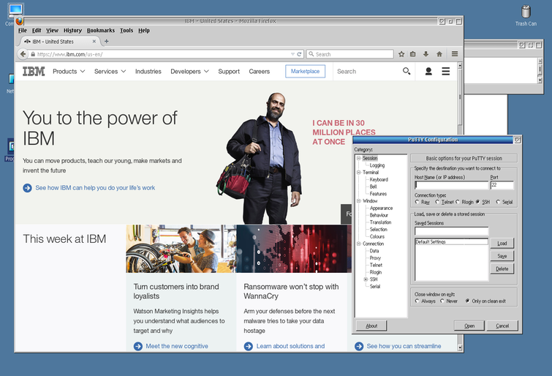Open the History menu in Firefox
This screenshot has height=376, width=552.
coord(72,30)
